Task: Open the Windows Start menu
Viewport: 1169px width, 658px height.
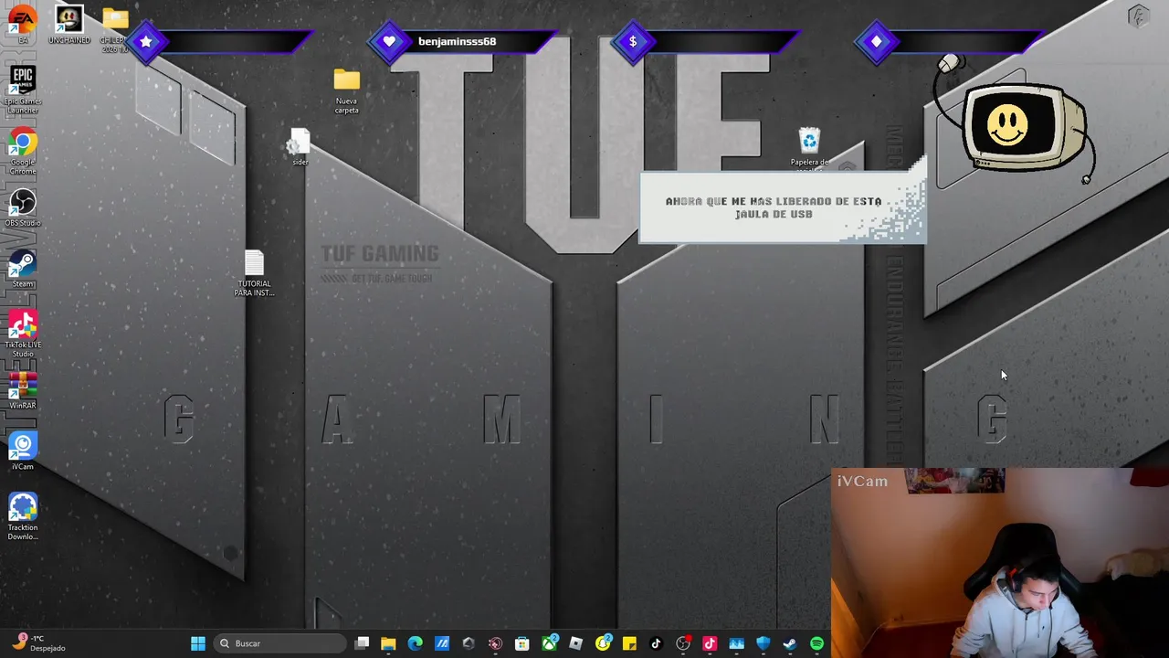Action: click(197, 643)
